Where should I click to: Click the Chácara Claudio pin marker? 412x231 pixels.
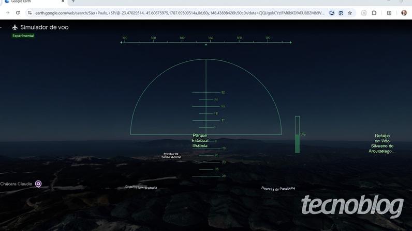point(38,184)
